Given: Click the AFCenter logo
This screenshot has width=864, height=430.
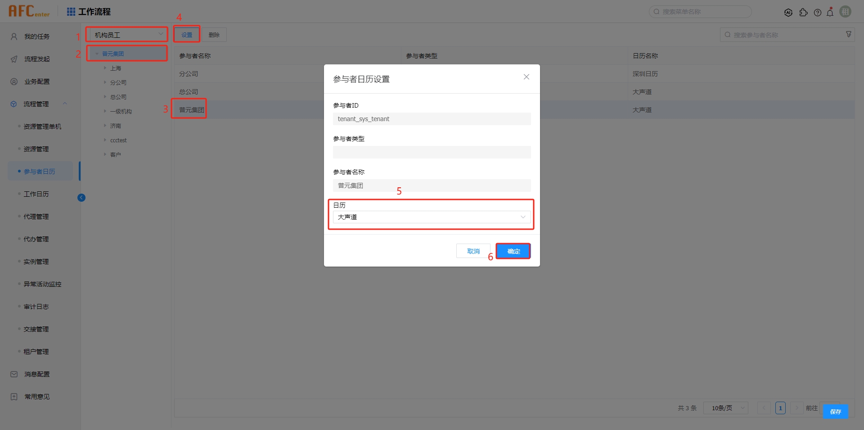Looking at the screenshot, I should pos(29,11).
